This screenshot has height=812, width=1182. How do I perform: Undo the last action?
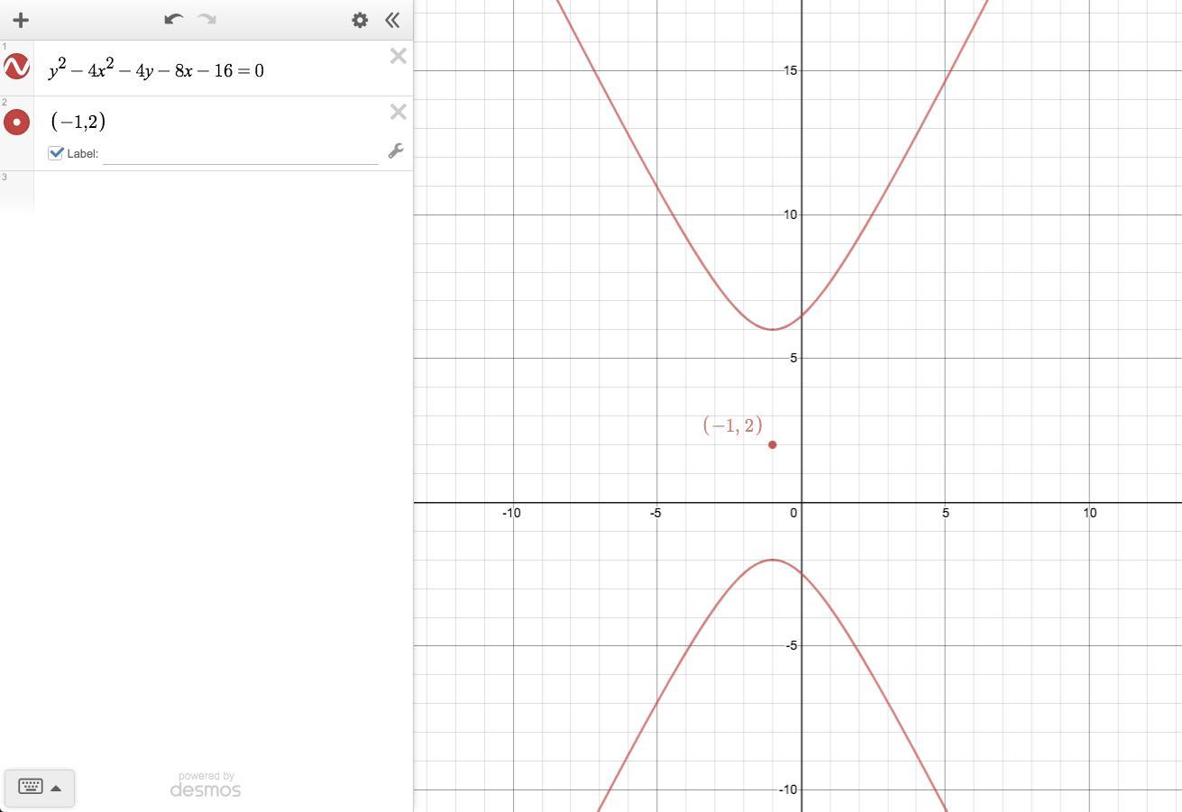click(x=174, y=19)
